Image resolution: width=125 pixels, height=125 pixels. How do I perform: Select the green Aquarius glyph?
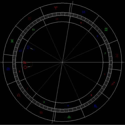point(106,29)
